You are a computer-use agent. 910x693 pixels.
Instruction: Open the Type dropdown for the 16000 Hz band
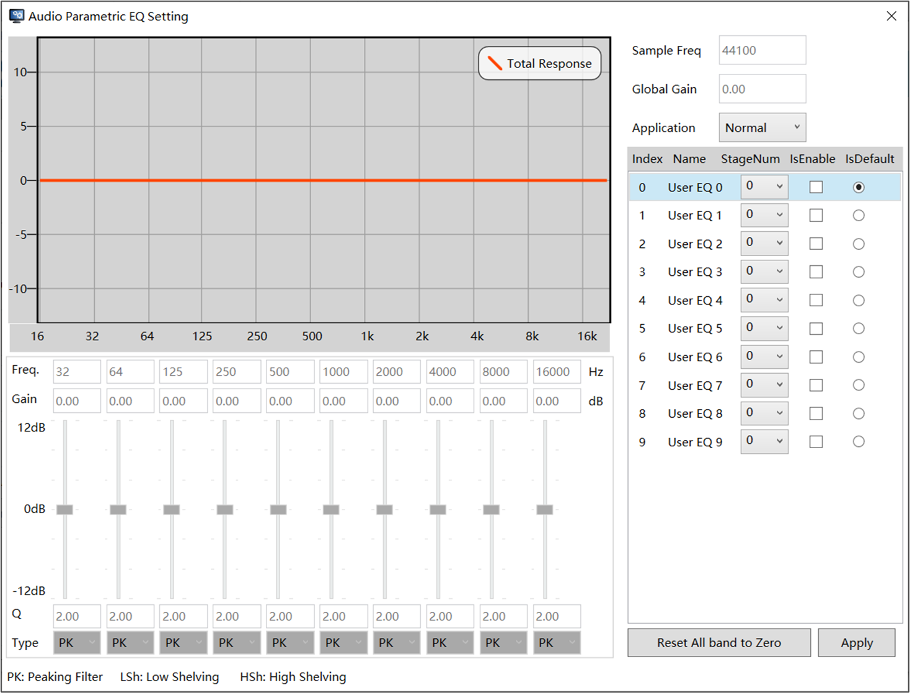point(557,643)
